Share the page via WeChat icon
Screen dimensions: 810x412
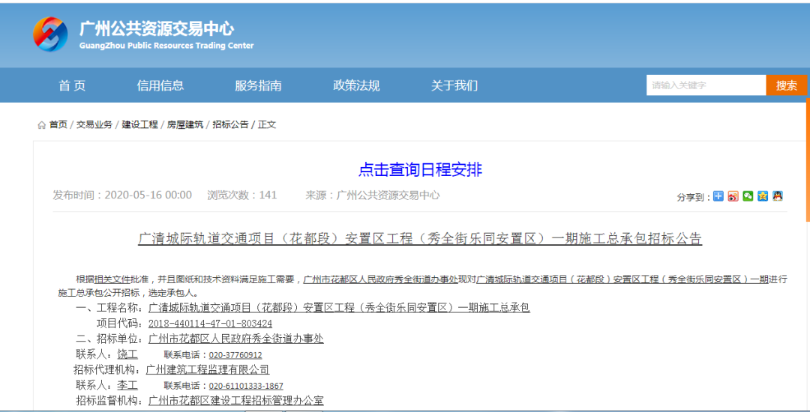pos(748,196)
